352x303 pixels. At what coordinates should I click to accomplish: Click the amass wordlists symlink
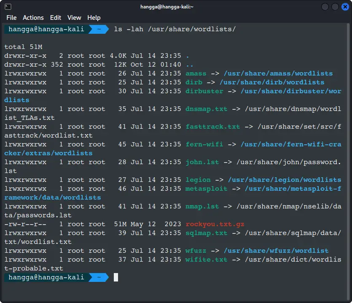[196, 73]
